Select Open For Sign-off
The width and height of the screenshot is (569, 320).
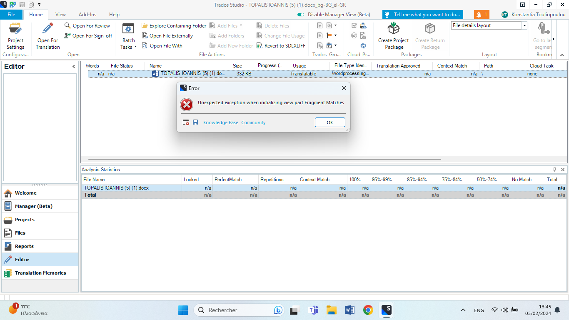click(88, 36)
